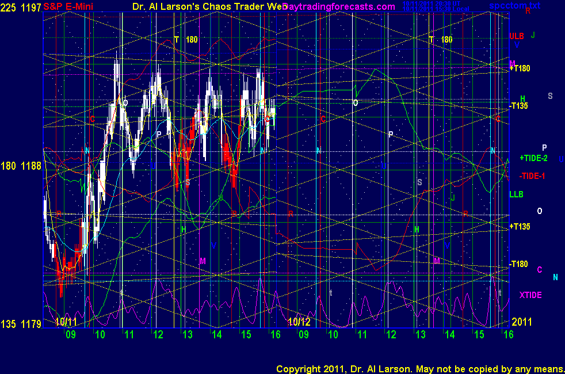Click the magenta C label right of -T180
The height and width of the screenshot is (374, 565).
(x=540, y=269)
